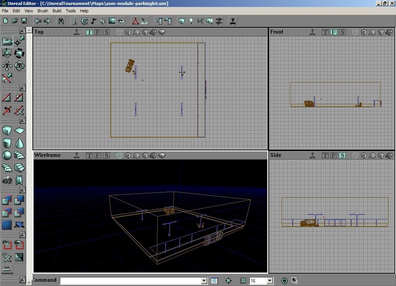The image size is (396, 286).
Task: Click the Cube brush builder
Action: coord(7,131)
